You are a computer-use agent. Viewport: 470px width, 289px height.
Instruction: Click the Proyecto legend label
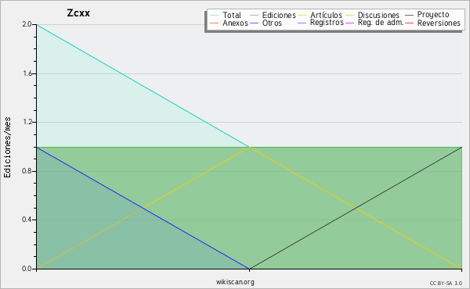pos(433,15)
